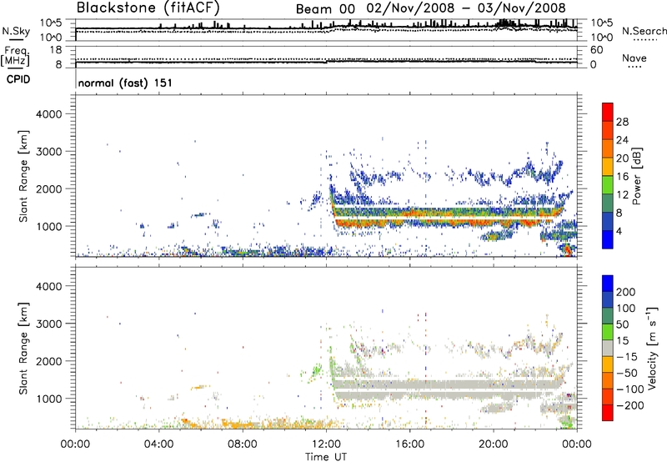
Task: Click the "Blackstone (fitACF)" plot title
Action: (x=148, y=8)
